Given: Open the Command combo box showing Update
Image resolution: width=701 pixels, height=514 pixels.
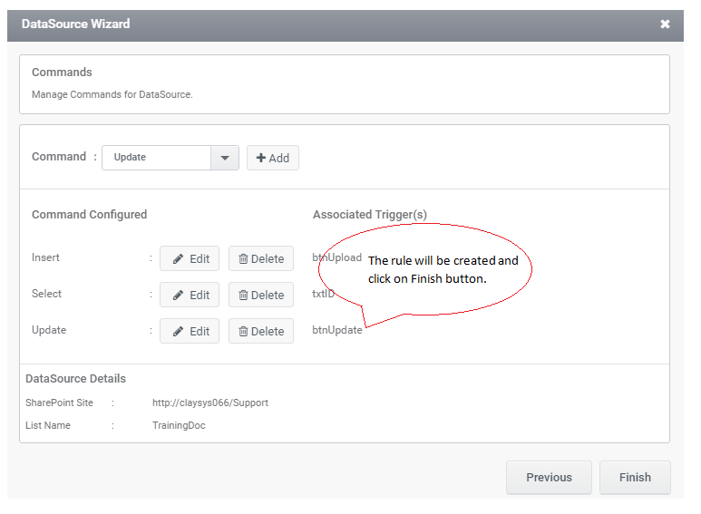Looking at the screenshot, I should point(170,158).
